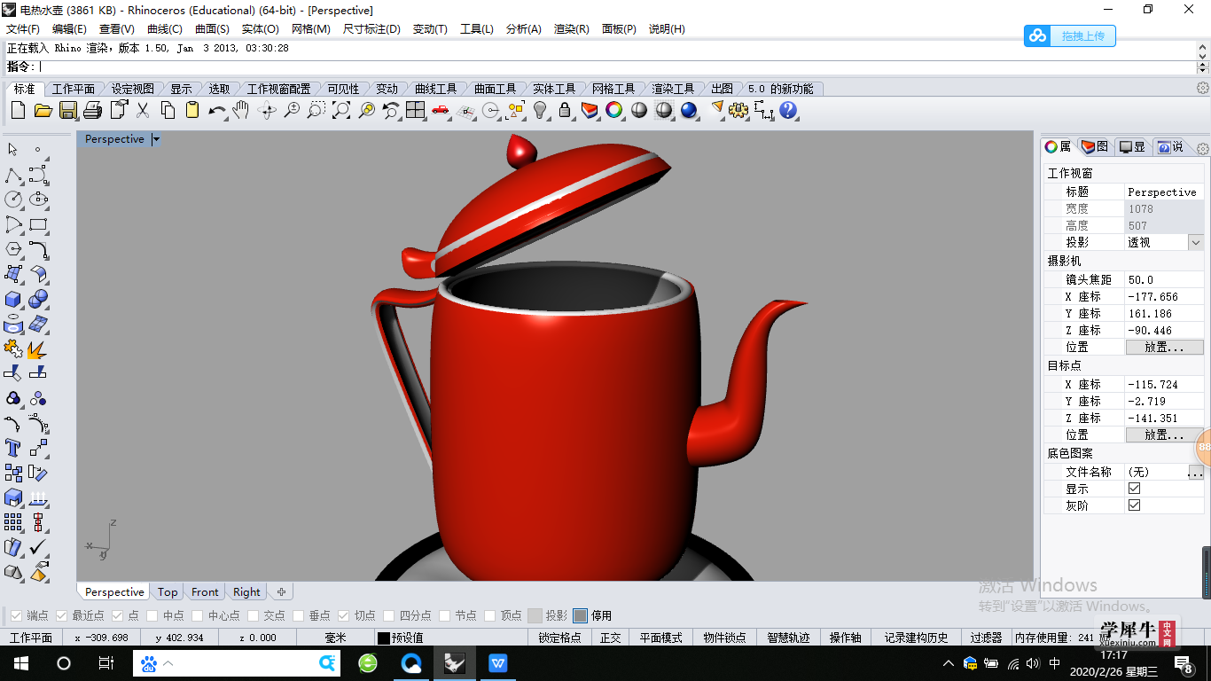
Task: Open a file with the folder icon
Action: pyautogui.click(x=43, y=110)
